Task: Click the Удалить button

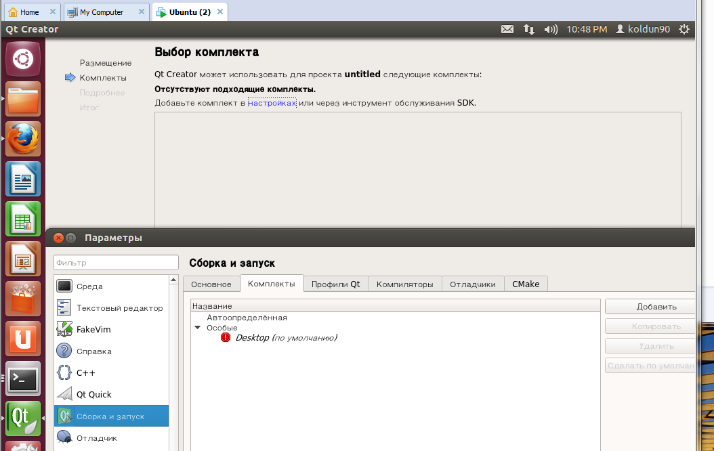Action: tap(650, 346)
